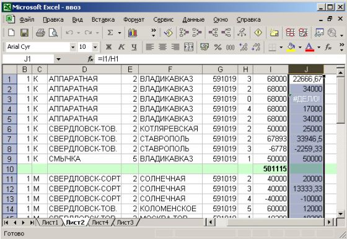Viewport: 347px width, 239px height.
Task: Remove dependent arrows
Action: coord(226,33)
